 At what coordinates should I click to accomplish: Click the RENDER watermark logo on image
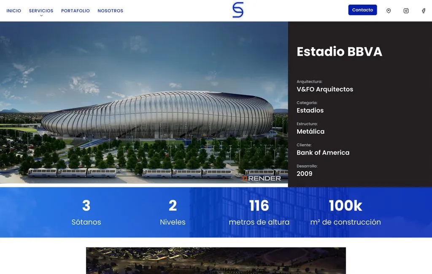pos(262,178)
